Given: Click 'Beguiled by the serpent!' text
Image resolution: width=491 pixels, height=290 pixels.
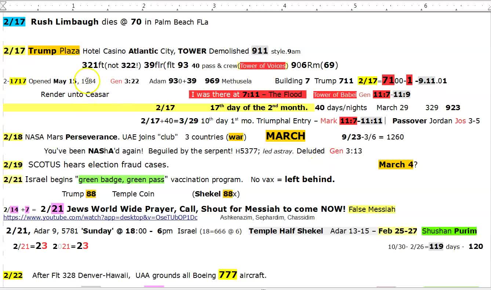Looking at the screenshot, I should pyautogui.click(x=190, y=151).
